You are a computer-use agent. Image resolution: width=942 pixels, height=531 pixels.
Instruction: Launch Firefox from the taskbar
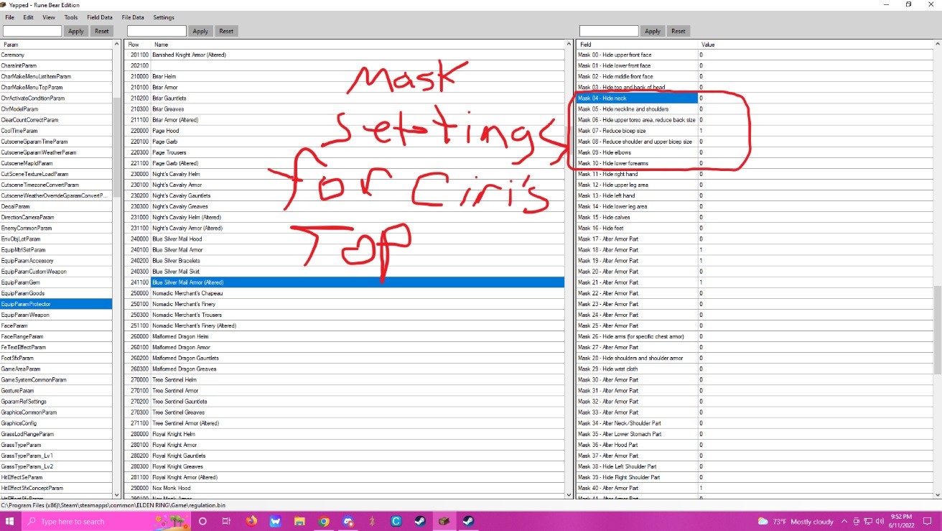coord(251,521)
